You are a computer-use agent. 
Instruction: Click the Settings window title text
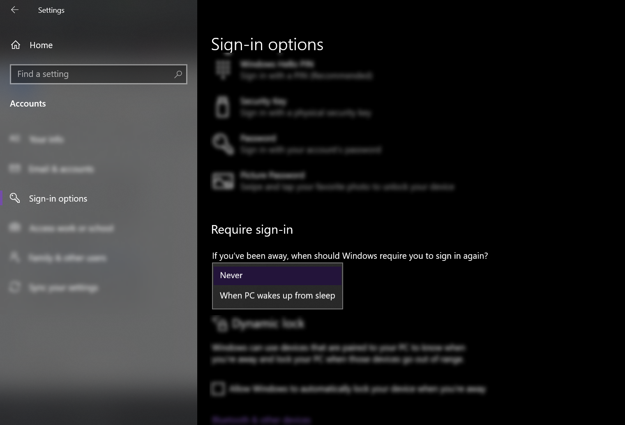pyautogui.click(x=51, y=10)
